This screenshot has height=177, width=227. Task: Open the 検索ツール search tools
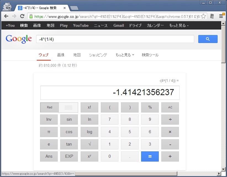(x=150, y=55)
